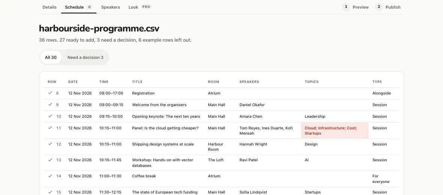Click the Design topic cell
The width and height of the screenshot is (443, 195).
311,144
